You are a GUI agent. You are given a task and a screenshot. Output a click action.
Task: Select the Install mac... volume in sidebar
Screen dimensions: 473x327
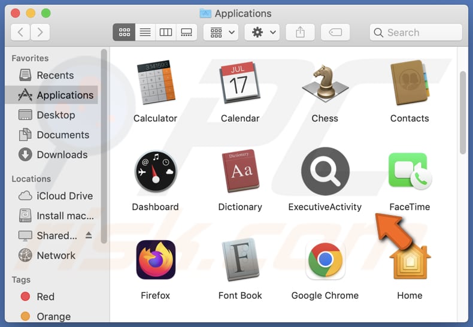[x=51, y=216]
